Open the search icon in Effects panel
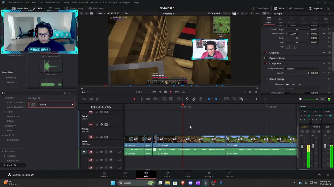The width and height of the screenshot is (334, 187). [65, 93]
